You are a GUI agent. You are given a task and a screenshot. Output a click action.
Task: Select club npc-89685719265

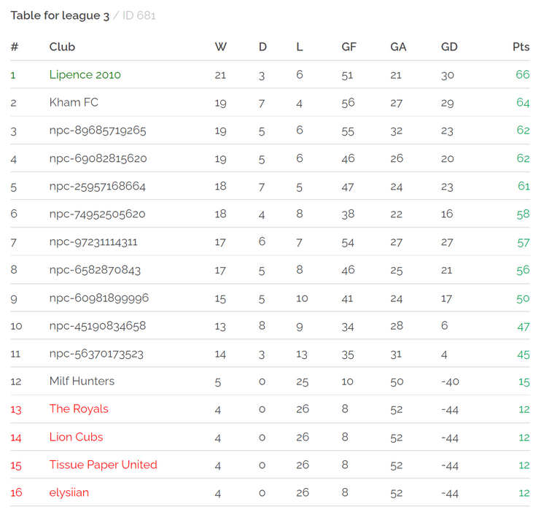98,131
